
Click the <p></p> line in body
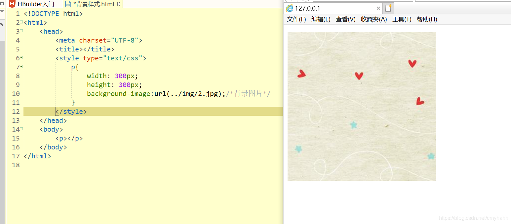[x=69, y=139]
